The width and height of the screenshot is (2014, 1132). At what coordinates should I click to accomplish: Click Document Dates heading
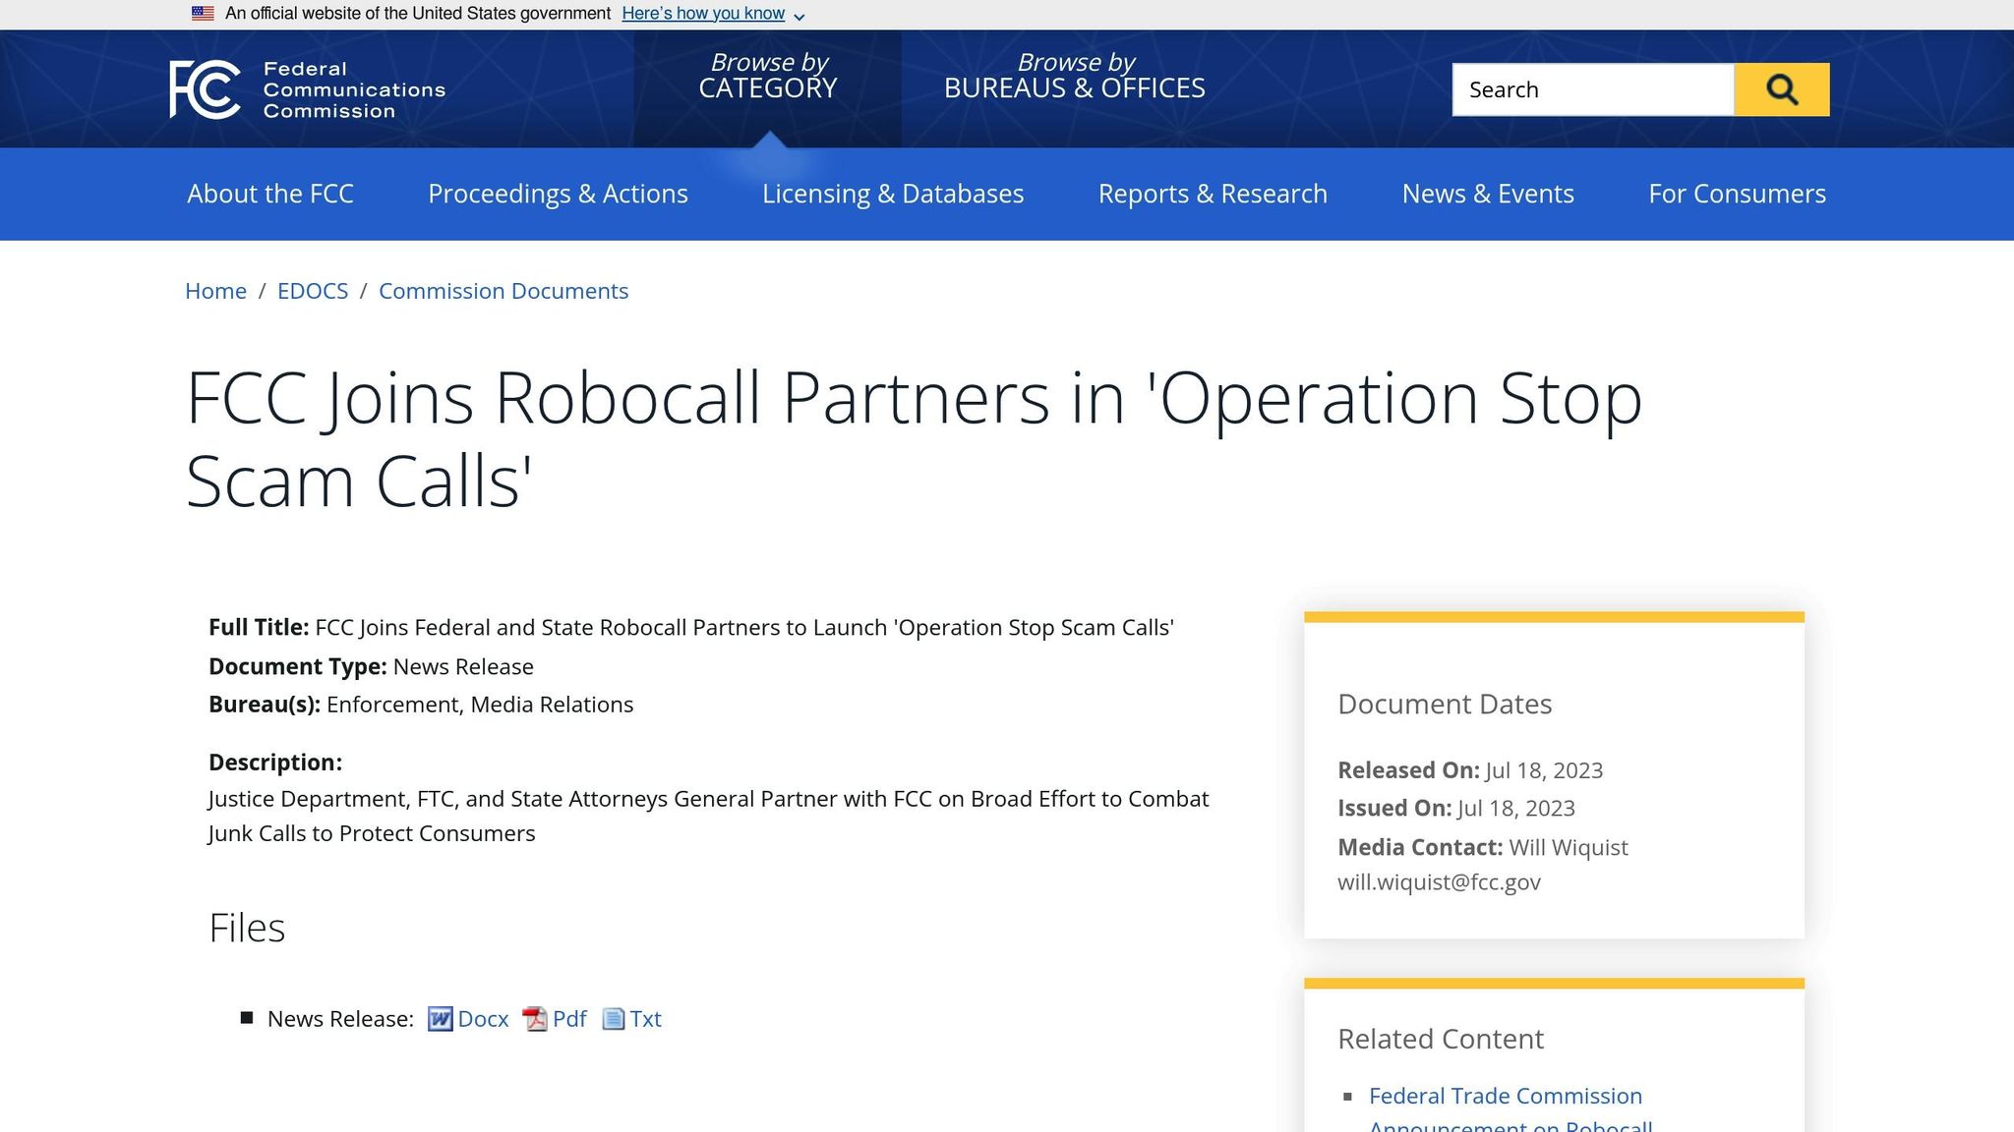(x=1445, y=704)
